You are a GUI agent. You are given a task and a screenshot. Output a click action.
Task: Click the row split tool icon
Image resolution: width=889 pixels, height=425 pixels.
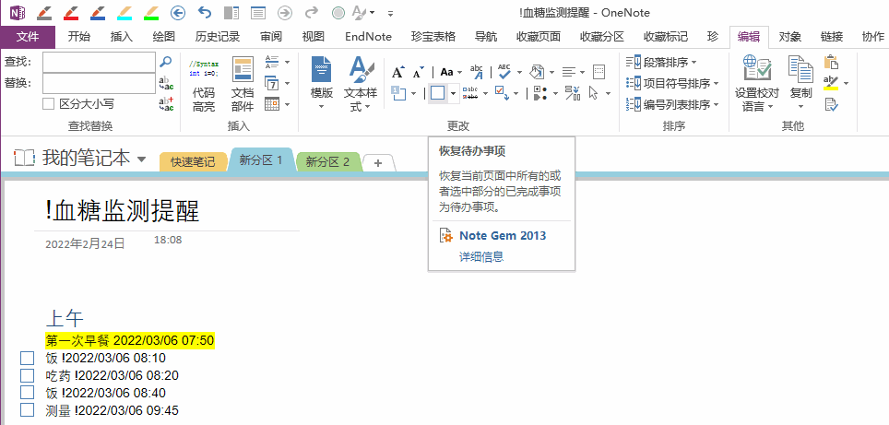[x=573, y=93]
